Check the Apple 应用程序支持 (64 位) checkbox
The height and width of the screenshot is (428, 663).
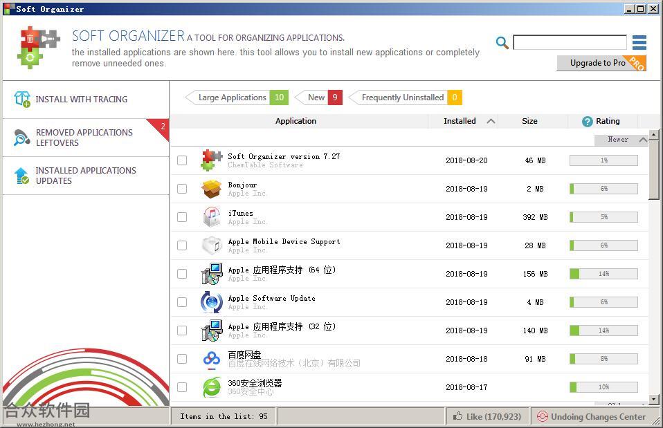[x=182, y=274]
